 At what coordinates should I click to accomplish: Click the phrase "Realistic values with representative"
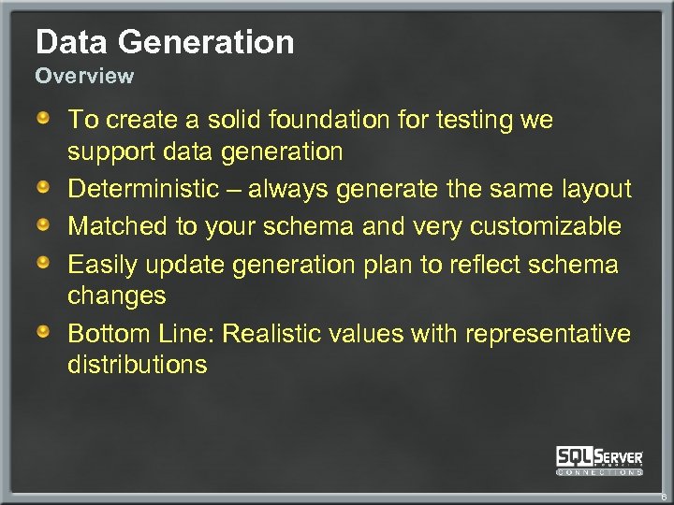coord(426,334)
